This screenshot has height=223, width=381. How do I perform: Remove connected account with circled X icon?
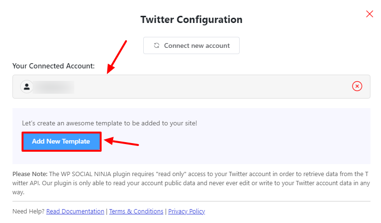point(357,86)
